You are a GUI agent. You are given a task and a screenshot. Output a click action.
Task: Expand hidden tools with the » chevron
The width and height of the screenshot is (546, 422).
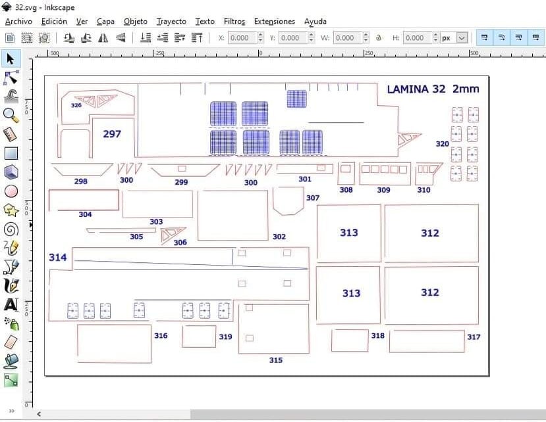[11, 411]
